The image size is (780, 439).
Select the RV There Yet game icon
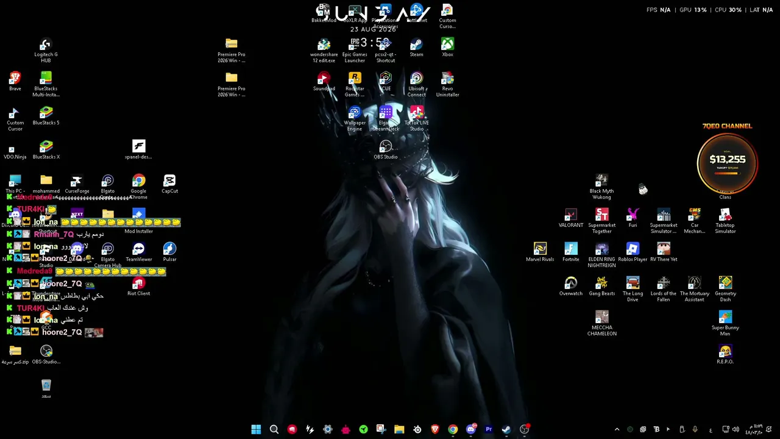click(664, 252)
